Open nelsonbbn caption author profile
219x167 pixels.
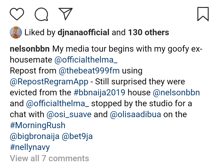(x=30, y=49)
